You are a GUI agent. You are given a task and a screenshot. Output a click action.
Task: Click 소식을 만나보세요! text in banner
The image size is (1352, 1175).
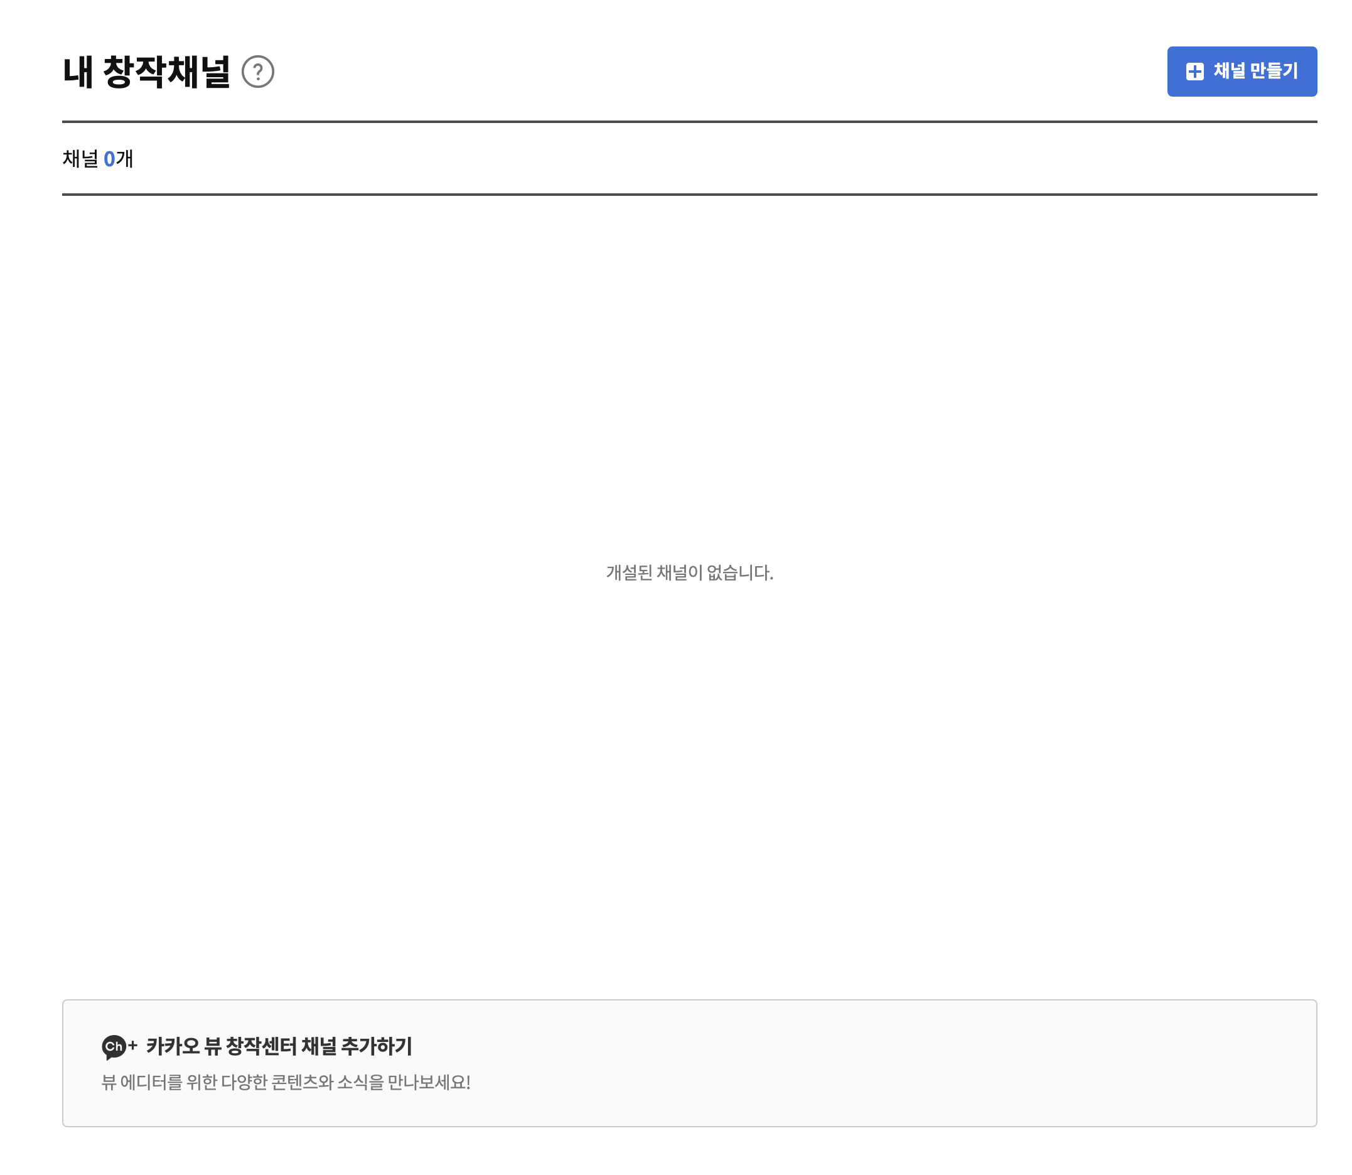pyautogui.click(x=404, y=1082)
